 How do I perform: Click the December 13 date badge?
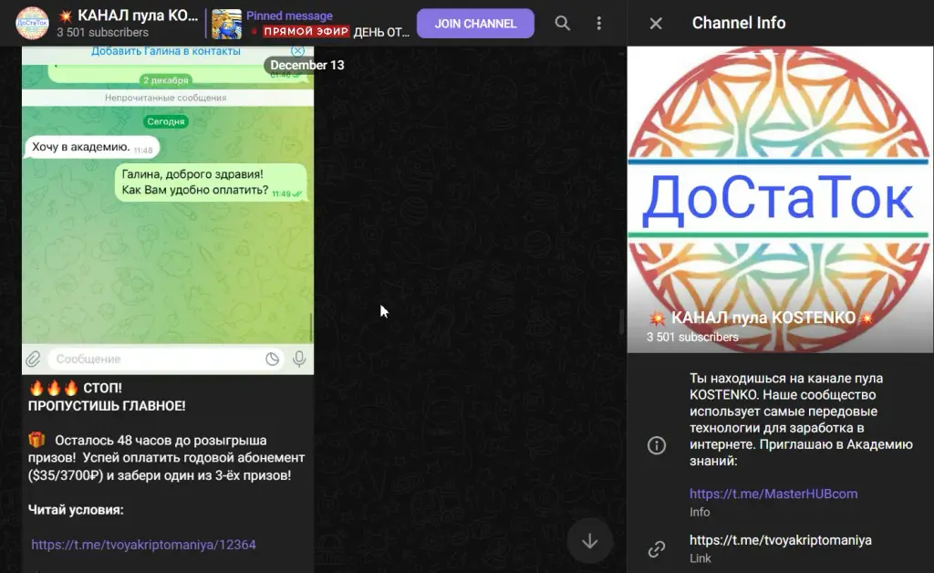coord(306,65)
